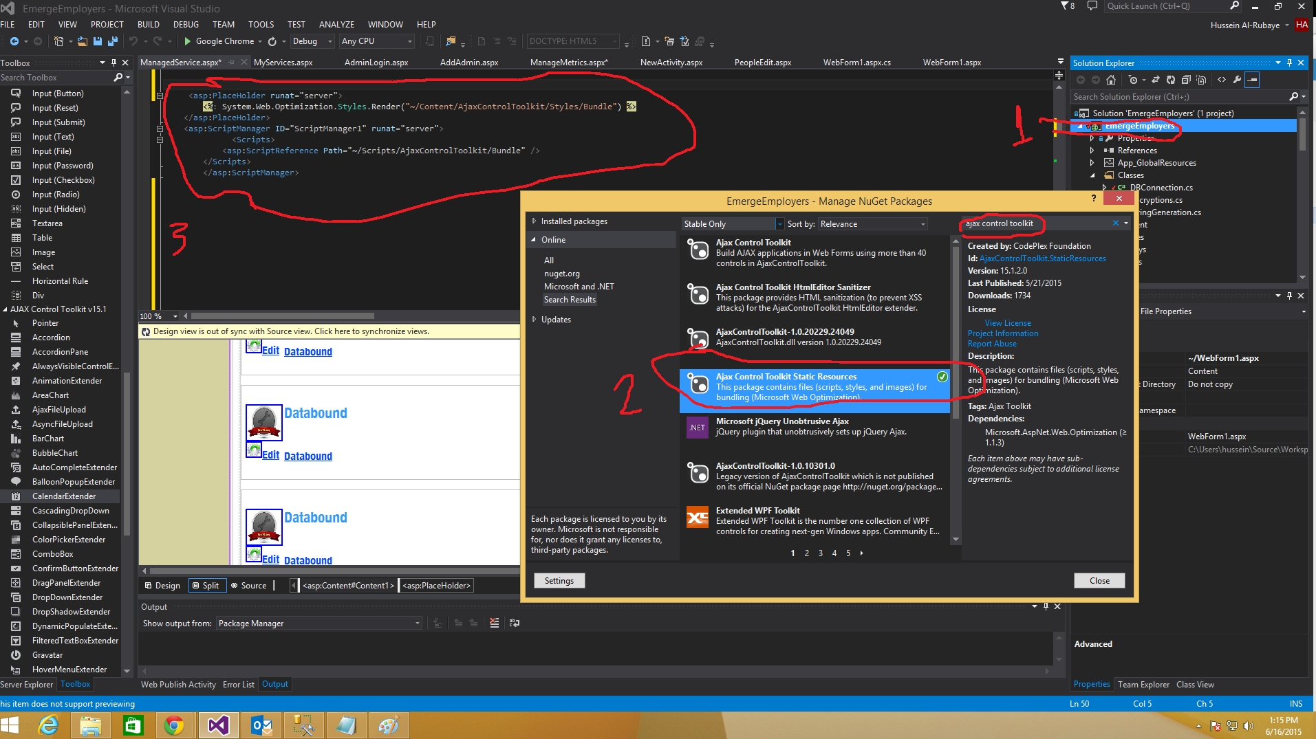Click the Undo arrow in the toolbar
1316x739 pixels.
point(133,41)
